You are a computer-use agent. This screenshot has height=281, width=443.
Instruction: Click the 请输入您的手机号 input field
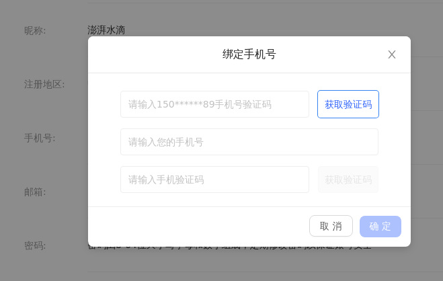tap(249, 142)
